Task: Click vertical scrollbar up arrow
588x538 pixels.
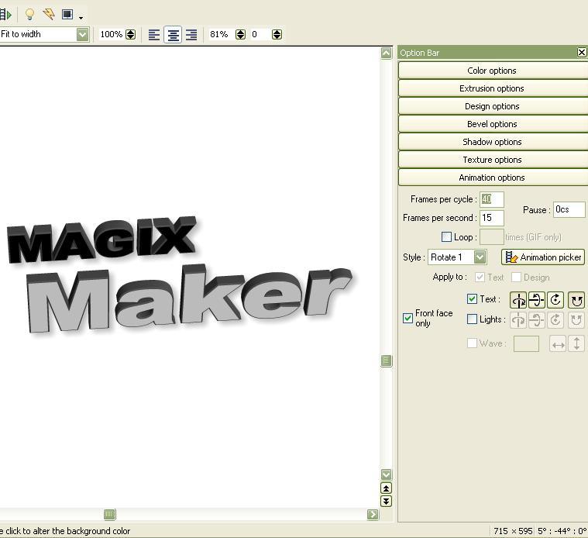Action: (x=387, y=53)
